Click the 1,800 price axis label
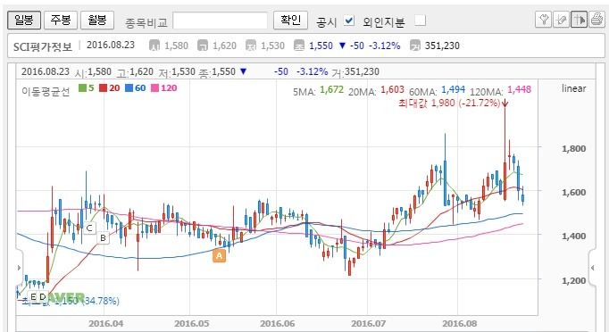The image size is (609, 332). 573,149
